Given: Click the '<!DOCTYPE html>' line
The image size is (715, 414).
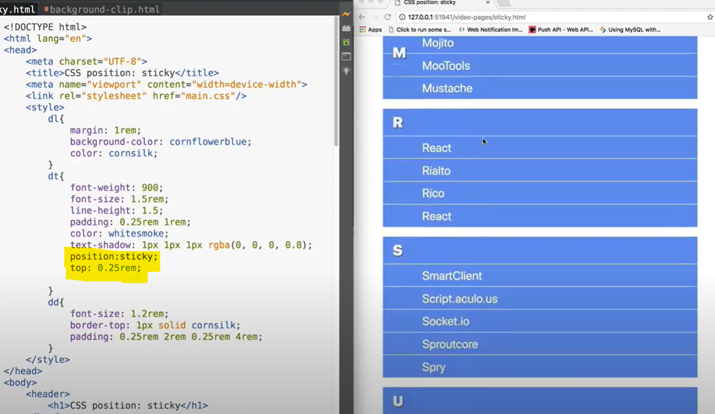Looking at the screenshot, I should (x=45, y=27).
